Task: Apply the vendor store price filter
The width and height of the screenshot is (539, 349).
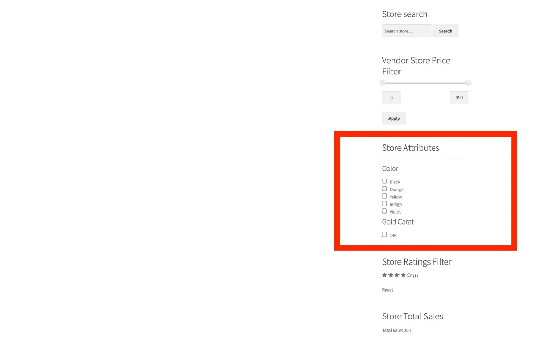Action: [394, 119]
